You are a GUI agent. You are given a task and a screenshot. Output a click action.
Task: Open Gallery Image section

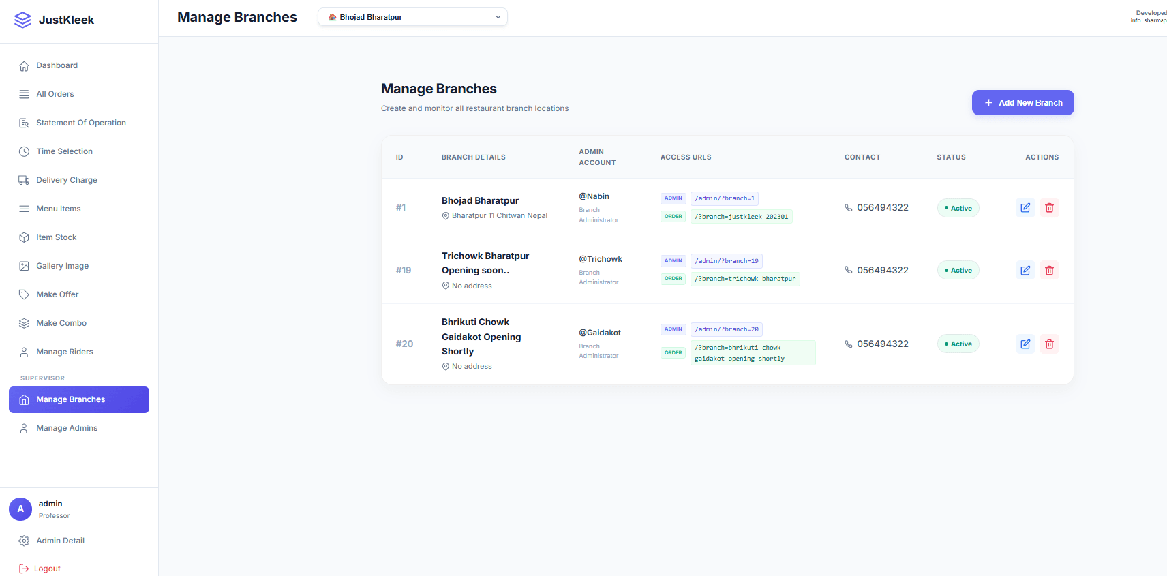click(x=79, y=266)
